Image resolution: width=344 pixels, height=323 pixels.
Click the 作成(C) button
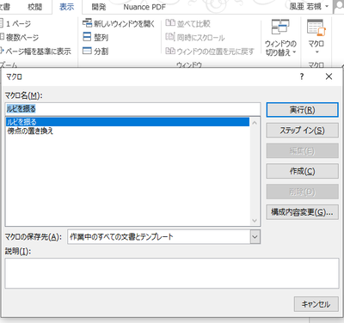302,171
